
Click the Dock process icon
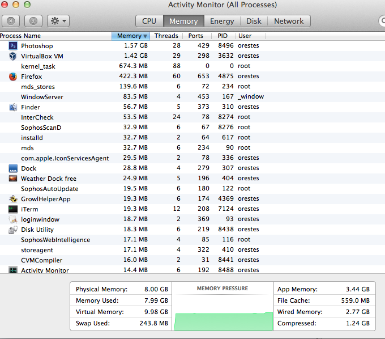[x=13, y=168]
